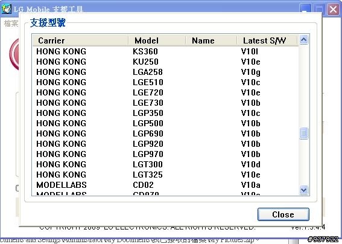This screenshot has height=244, width=342.
Task: Select the LGP500 row
Action: click(x=165, y=123)
